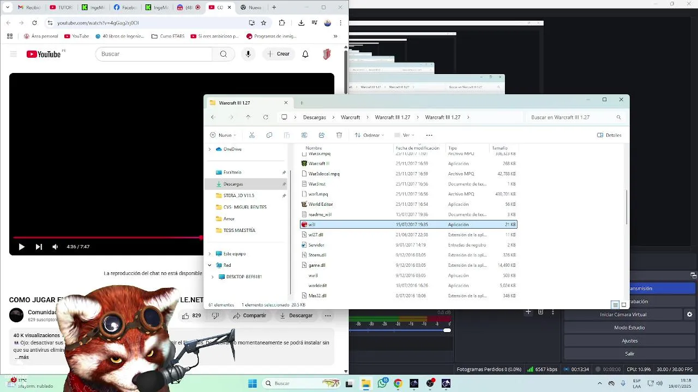The image size is (698, 392).
Task: Open File Explorer from the taskbar
Action: 366,383
